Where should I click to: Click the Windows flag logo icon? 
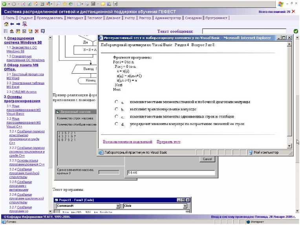[x=280, y=4]
